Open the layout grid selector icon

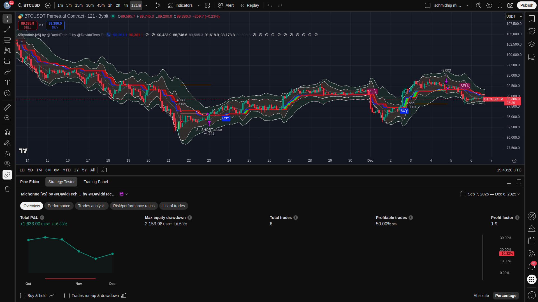[207, 5]
